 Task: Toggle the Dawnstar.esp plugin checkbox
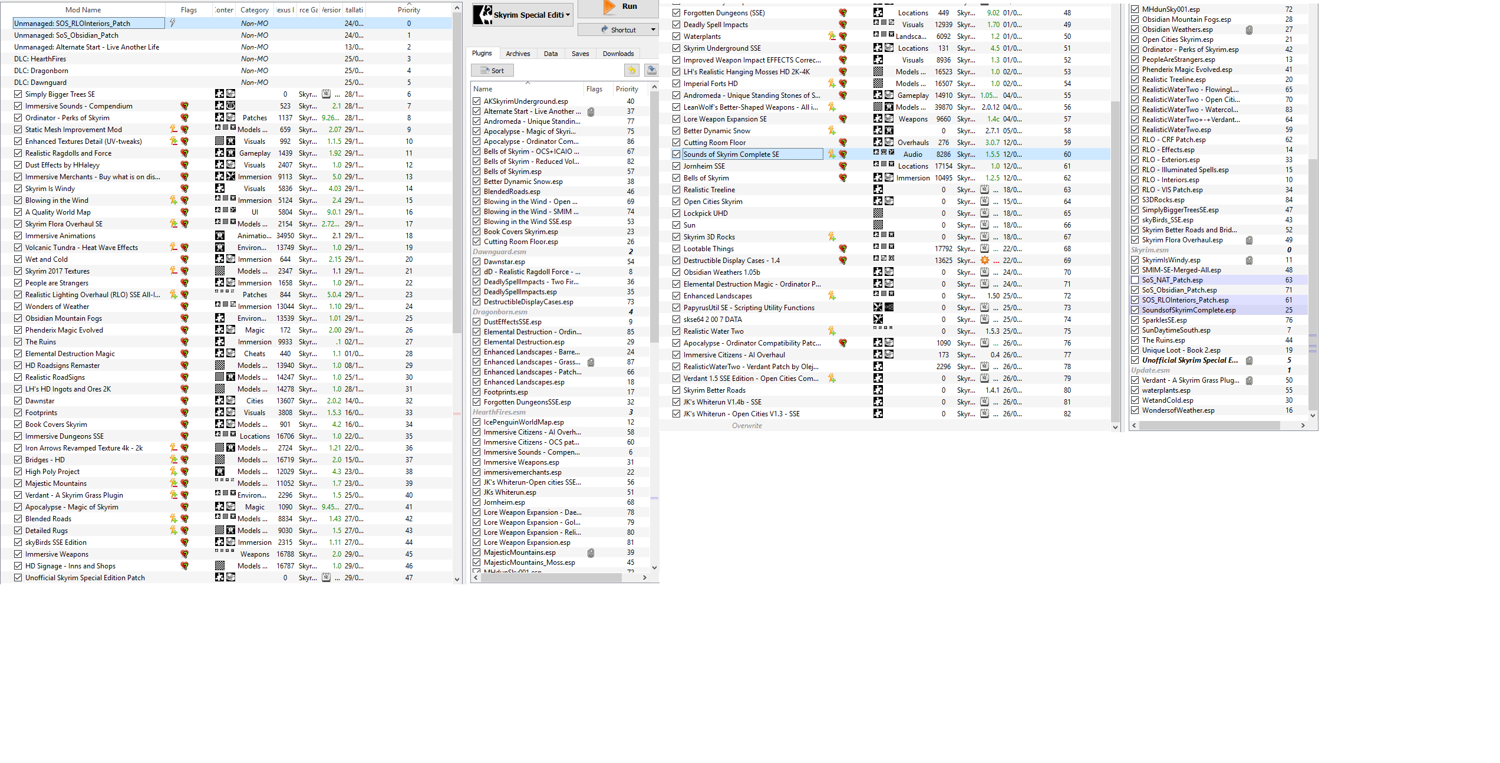[476, 262]
